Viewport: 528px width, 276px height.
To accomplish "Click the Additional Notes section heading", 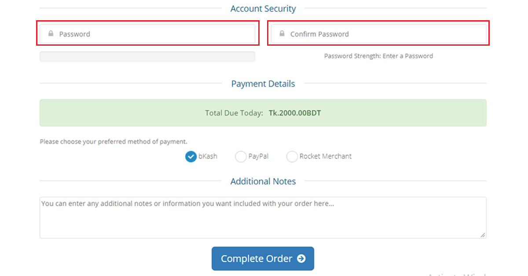I will click(263, 181).
